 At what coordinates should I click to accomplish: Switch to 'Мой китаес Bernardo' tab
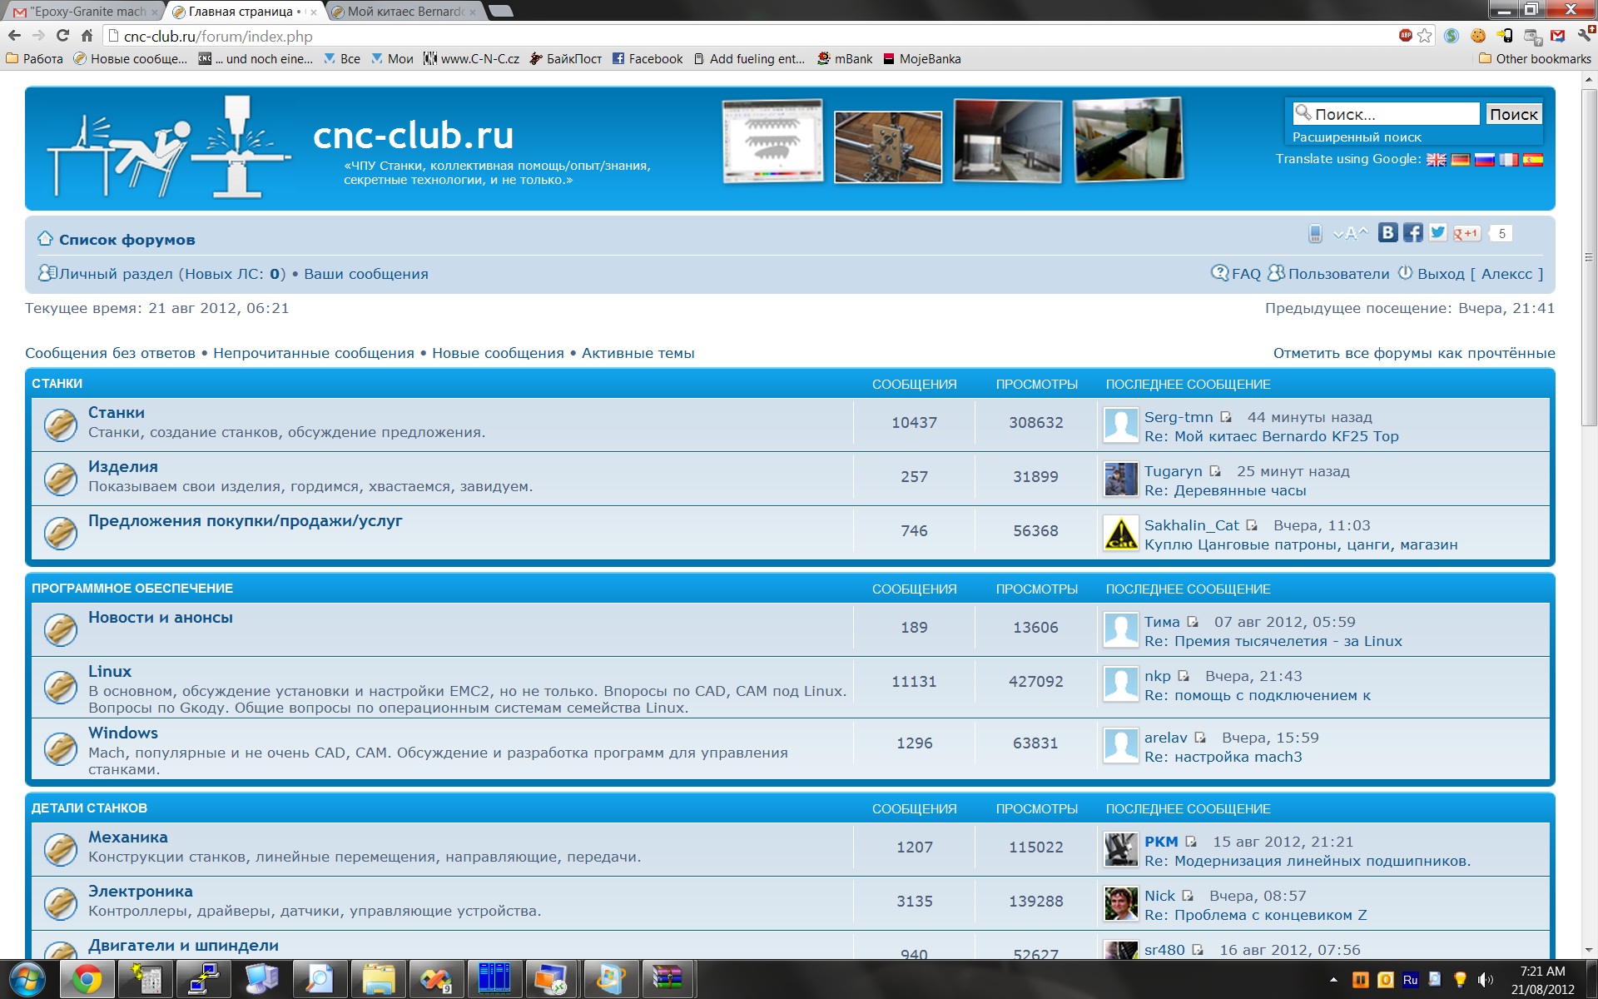404,12
